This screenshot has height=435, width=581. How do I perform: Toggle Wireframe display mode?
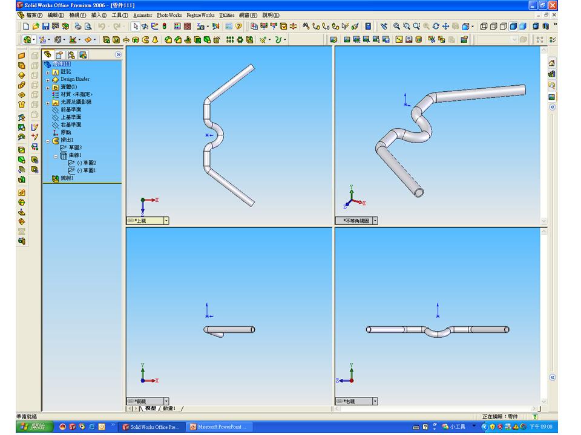point(484,26)
